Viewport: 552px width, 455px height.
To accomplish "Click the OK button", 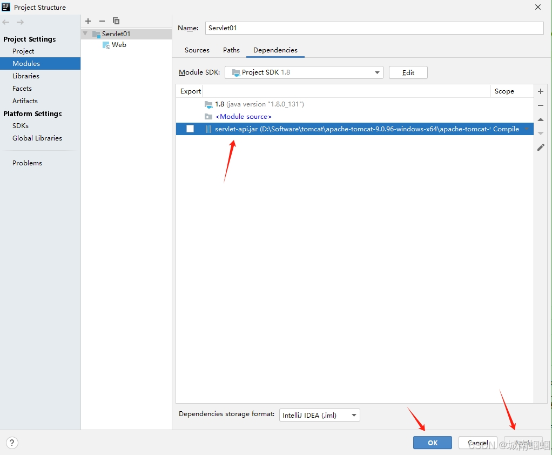I will point(432,443).
